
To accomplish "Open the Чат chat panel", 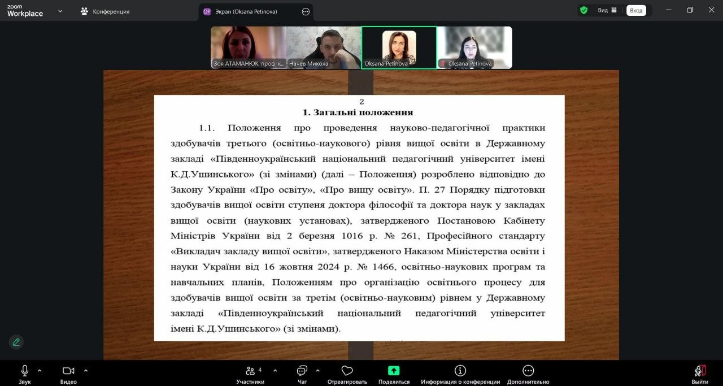I will 302,371.
